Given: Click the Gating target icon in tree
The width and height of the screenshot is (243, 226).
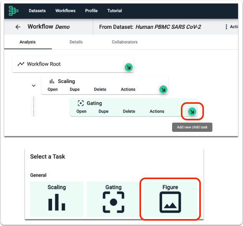Looking at the screenshot, I should click(x=80, y=103).
